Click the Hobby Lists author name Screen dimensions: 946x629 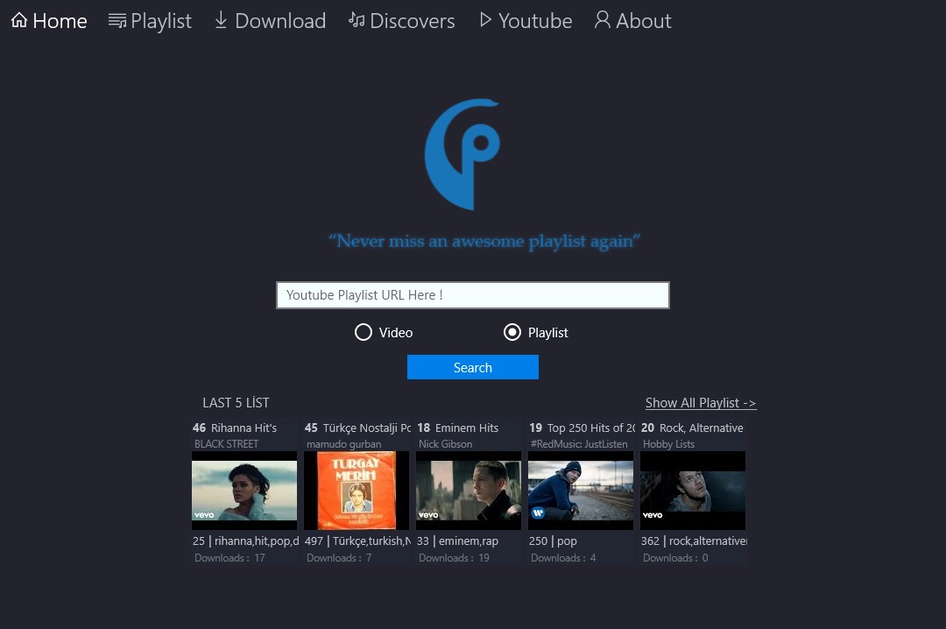668,443
